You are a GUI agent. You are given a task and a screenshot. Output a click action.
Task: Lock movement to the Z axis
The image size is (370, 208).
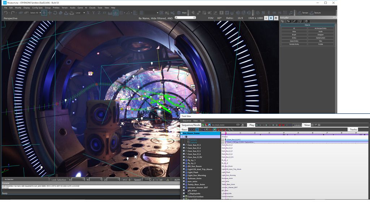click(x=99, y=13)
